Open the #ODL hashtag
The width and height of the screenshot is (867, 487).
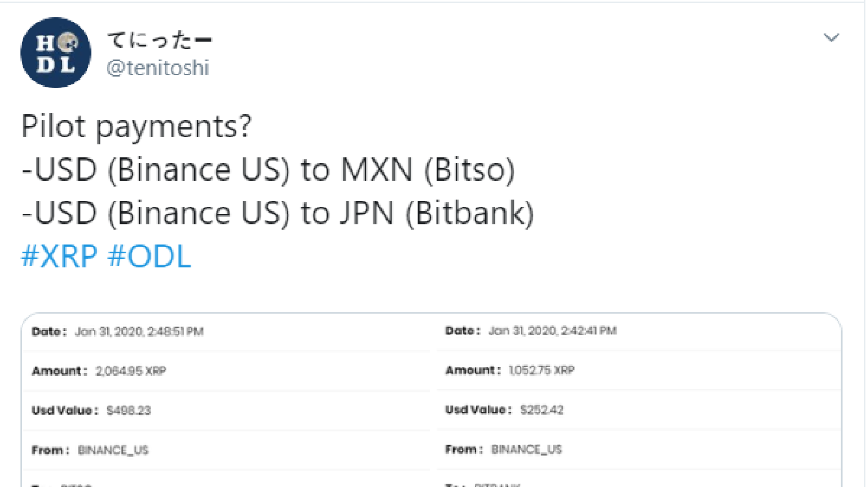150,256
